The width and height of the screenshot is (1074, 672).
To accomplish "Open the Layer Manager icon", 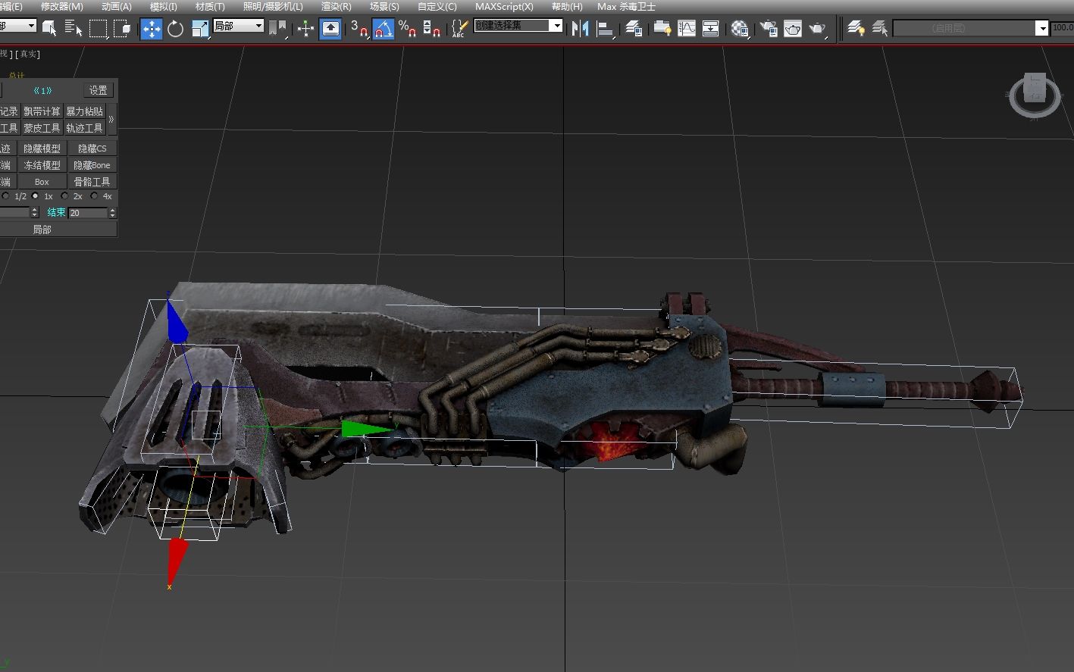I will [634, 29].
